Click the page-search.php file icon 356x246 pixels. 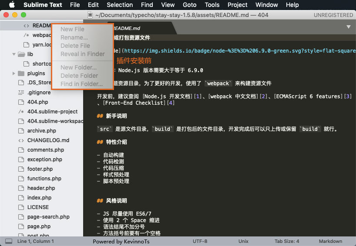coord(21,217)
